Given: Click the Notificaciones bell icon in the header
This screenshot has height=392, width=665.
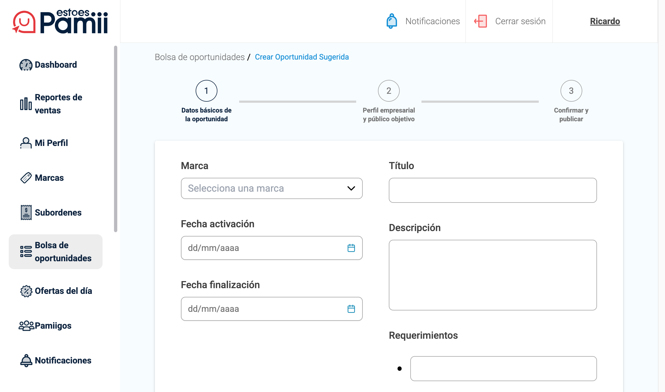Looking at the screenshot, I should (392, 21).
